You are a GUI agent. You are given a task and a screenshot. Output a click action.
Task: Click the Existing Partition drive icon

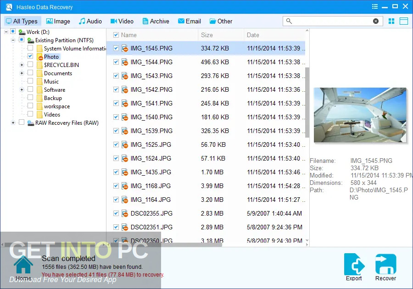pos(31,40)
